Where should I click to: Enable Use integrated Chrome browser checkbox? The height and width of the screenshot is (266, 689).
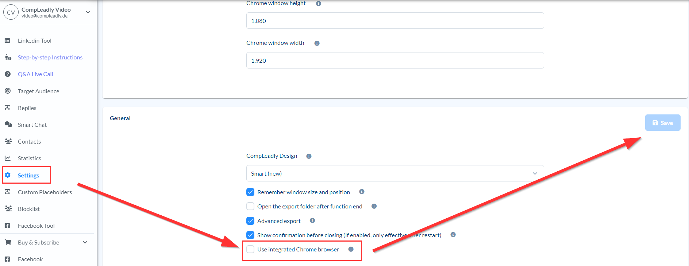click(250, 249)
